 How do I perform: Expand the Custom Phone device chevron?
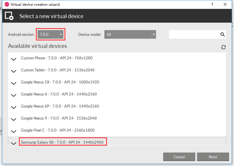[13, 59]
